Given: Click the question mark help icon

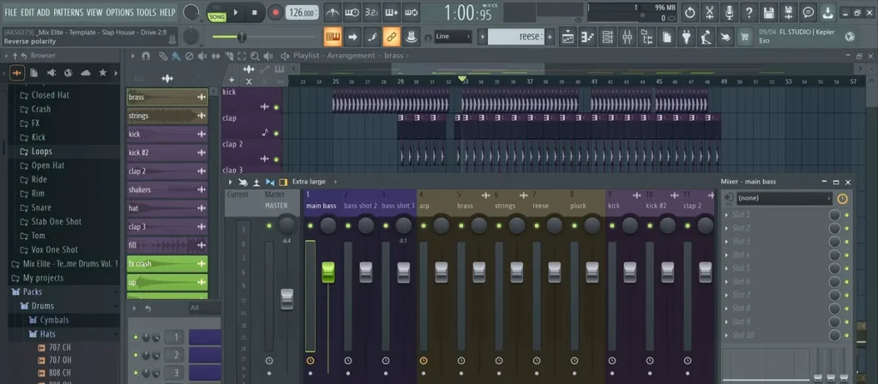Looking at the screenshot, I should (749, 12).
